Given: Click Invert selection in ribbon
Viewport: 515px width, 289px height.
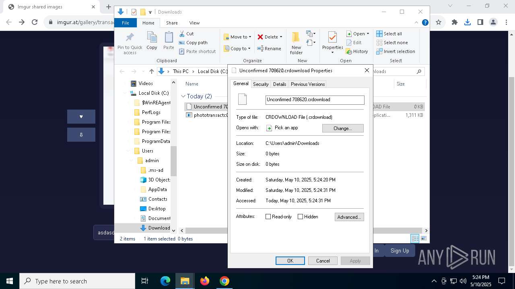Looking at the screenshot, I should click(396, 51).
